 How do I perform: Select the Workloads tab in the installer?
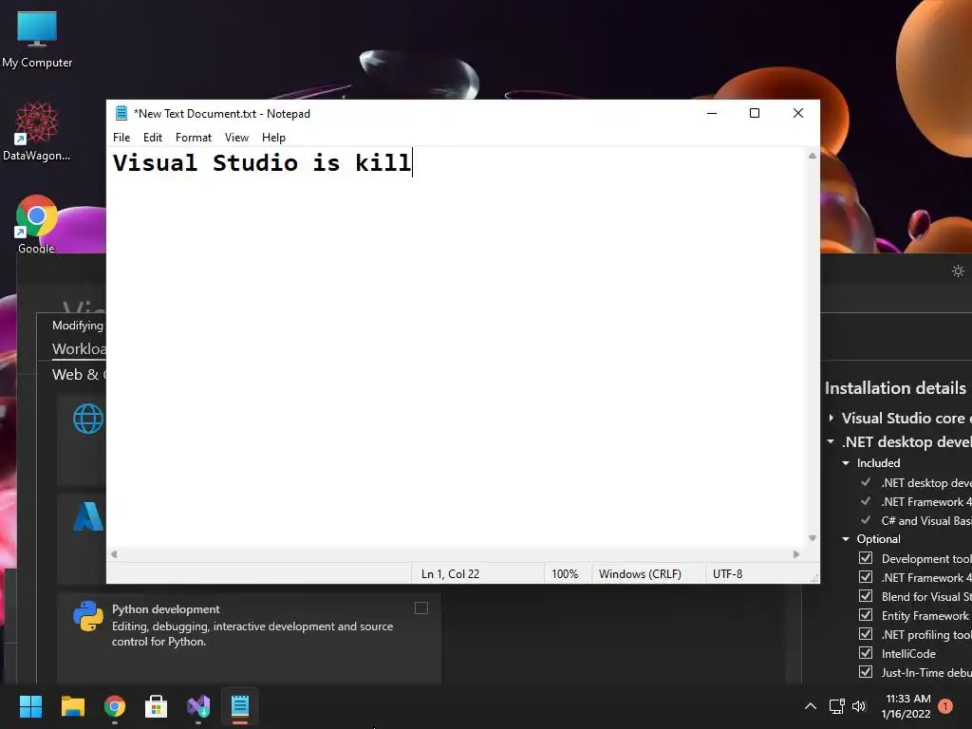(79, 349)
